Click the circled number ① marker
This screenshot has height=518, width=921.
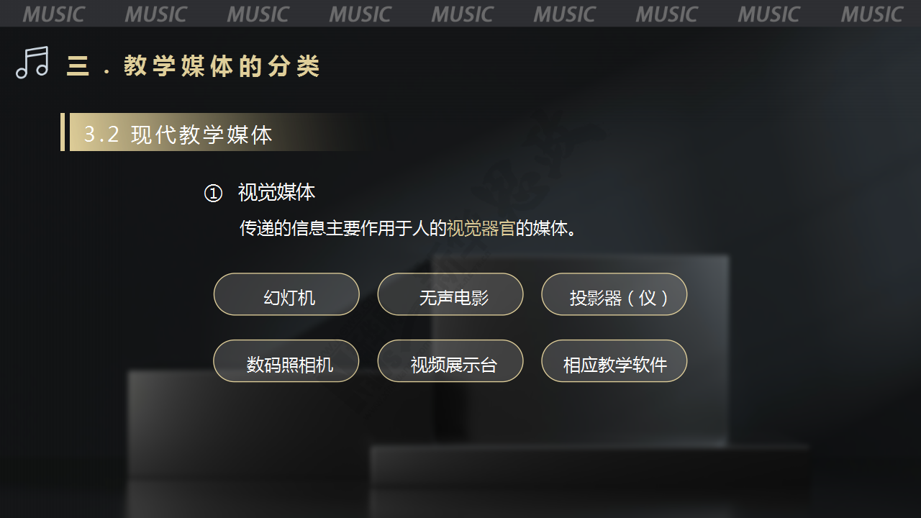(213, 193)
